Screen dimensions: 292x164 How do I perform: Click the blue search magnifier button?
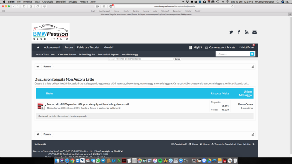coord(252,54)
